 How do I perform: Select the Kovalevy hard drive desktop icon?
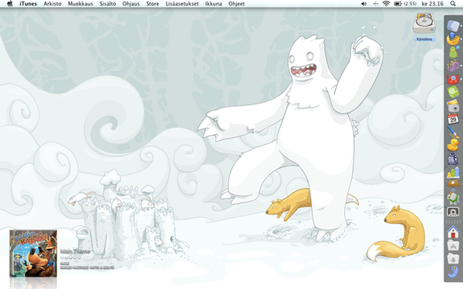point(424,23)
